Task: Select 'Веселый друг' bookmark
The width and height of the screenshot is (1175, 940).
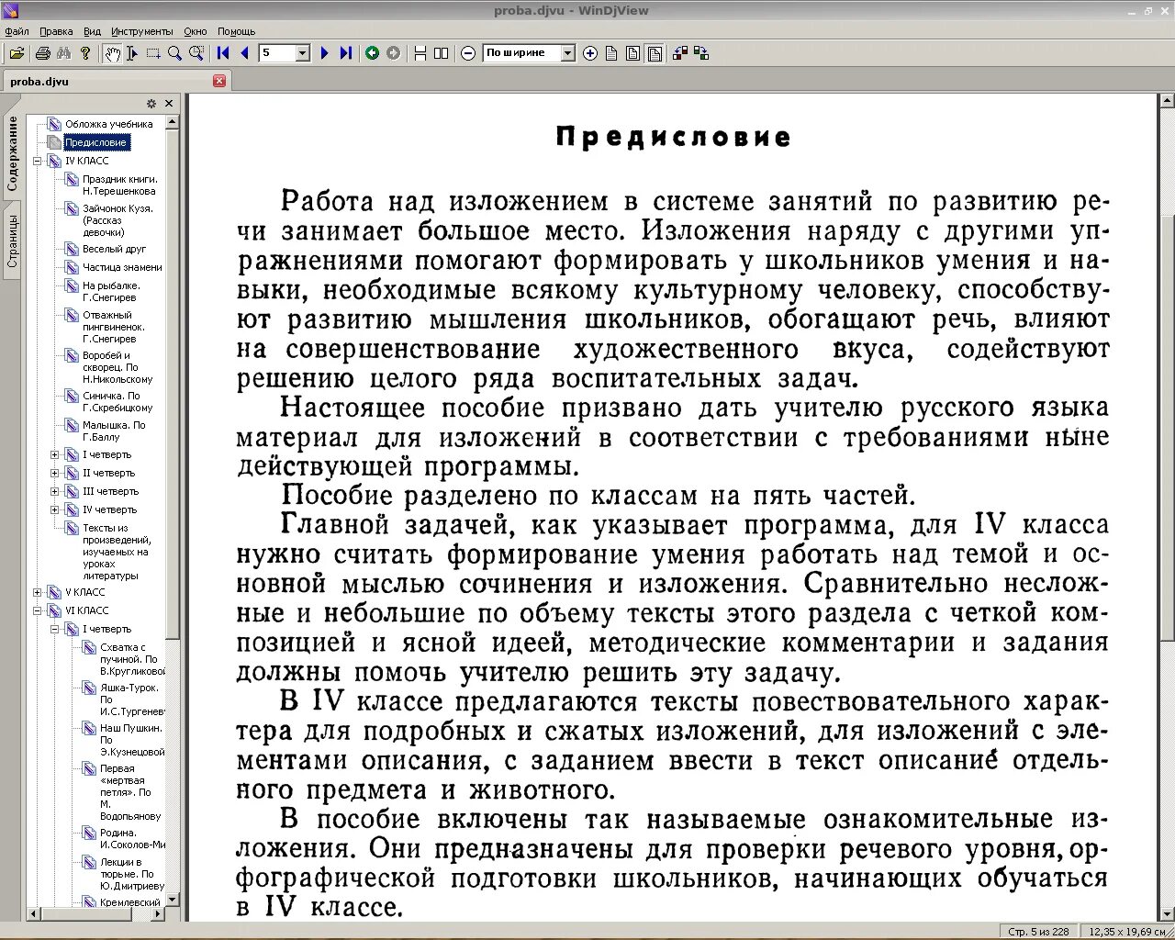Action: (115, 249)
